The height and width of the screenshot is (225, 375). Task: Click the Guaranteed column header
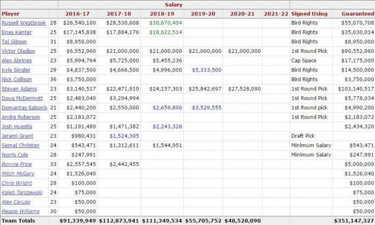[x=358, y=14]
